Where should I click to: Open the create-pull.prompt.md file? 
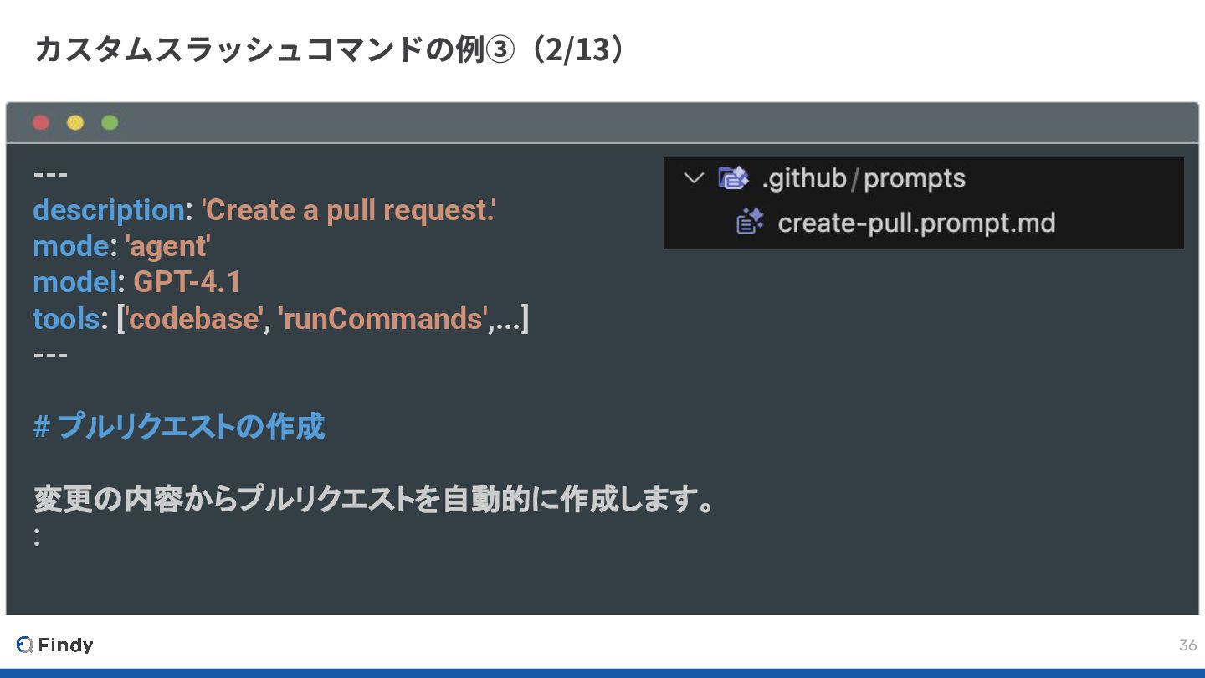pos(916,223)
